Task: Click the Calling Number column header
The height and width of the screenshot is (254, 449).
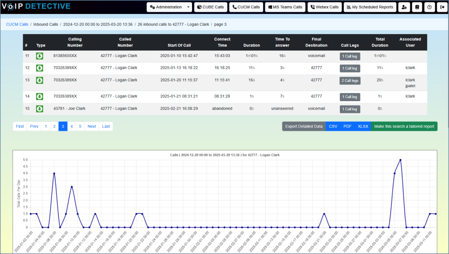Action: (75, 42)
